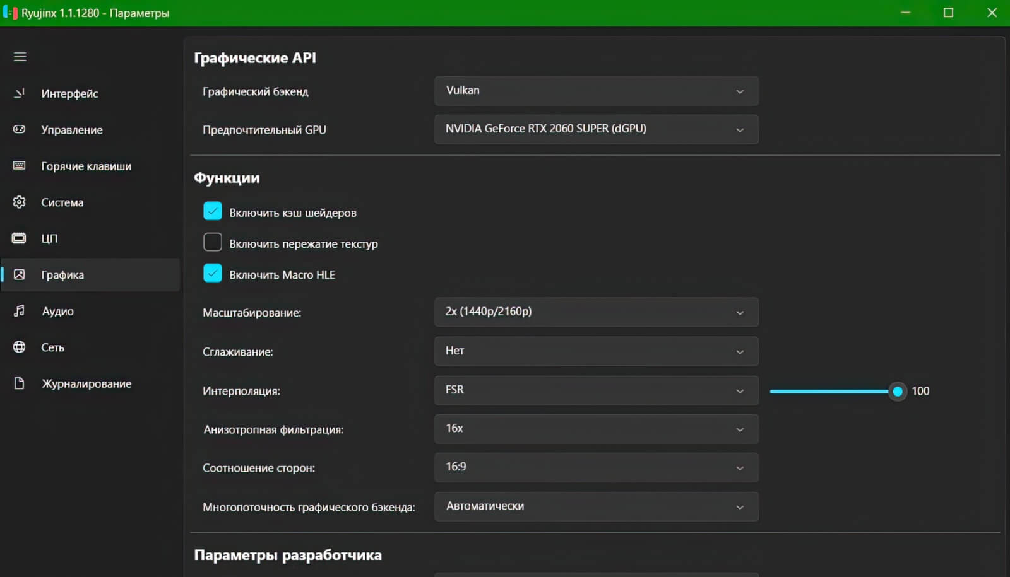Viewport: 1010px width, 577px height.
Task: Click the keyboard icon for Горячие клавиши
Action: (x=20, y=166)
